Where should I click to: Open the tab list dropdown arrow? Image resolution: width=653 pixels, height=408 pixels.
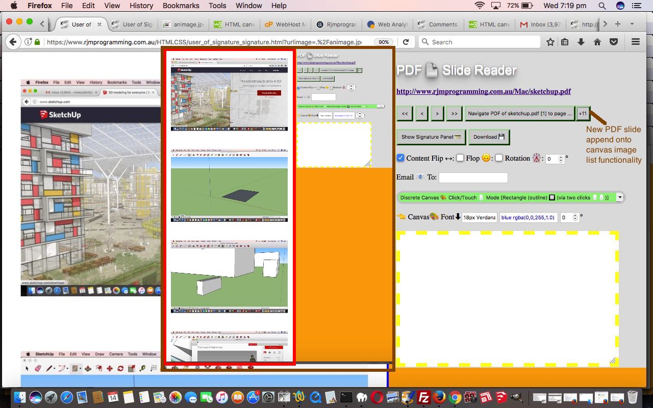632,24
